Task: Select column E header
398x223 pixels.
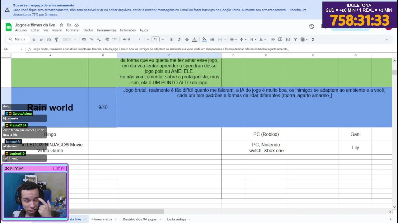Action: [x=266, y=55]
